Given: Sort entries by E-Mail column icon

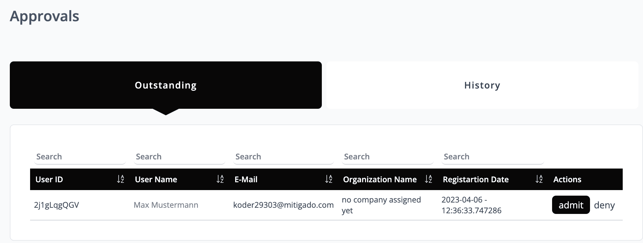Looking at the screenshot, I should [x=329, y=179].
